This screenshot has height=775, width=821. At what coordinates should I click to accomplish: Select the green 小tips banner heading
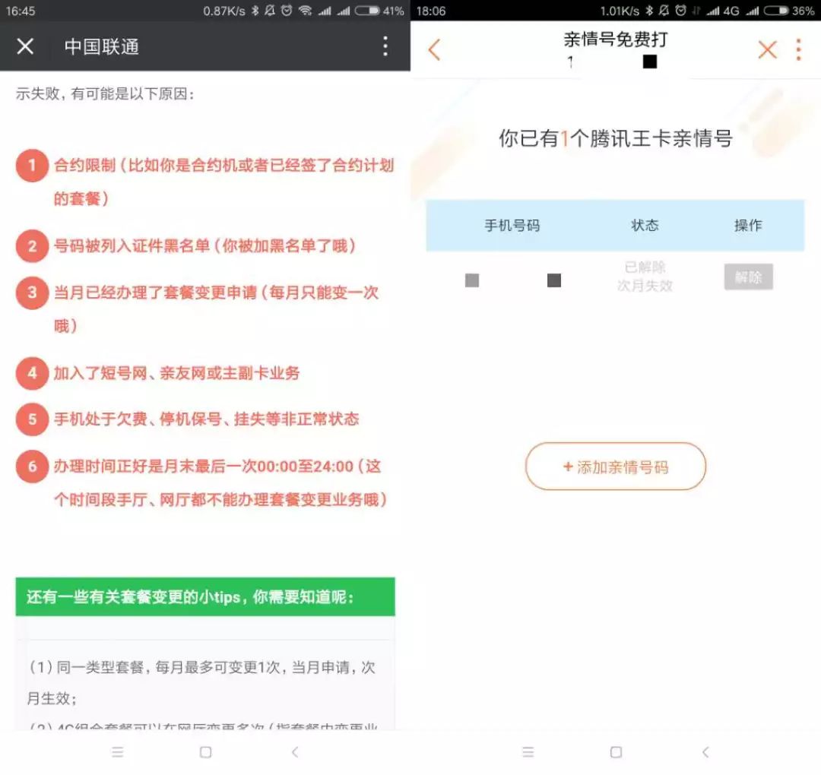[205, 597]
